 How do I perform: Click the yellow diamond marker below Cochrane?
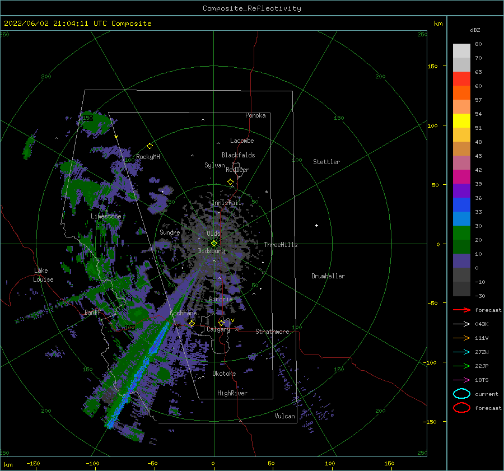pos(192,324)
